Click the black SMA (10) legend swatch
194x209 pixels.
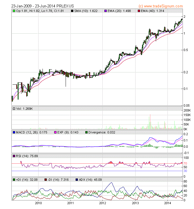(72, 11)
